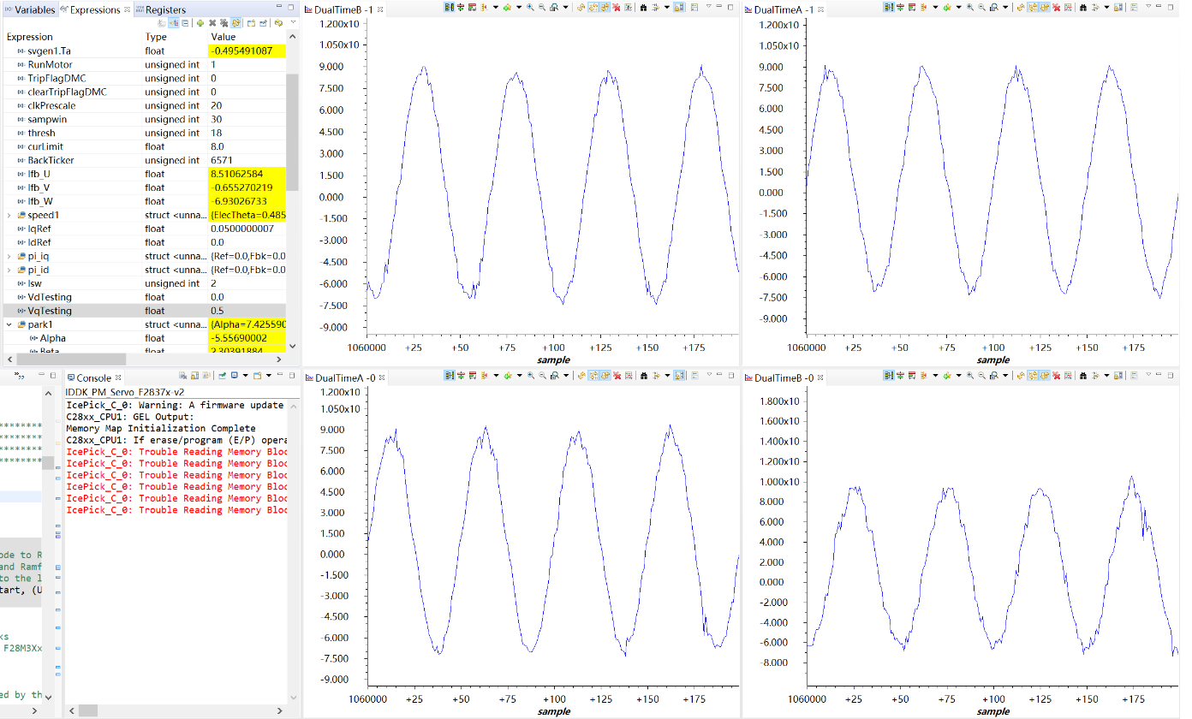Pin the Console view

[221, 376]
